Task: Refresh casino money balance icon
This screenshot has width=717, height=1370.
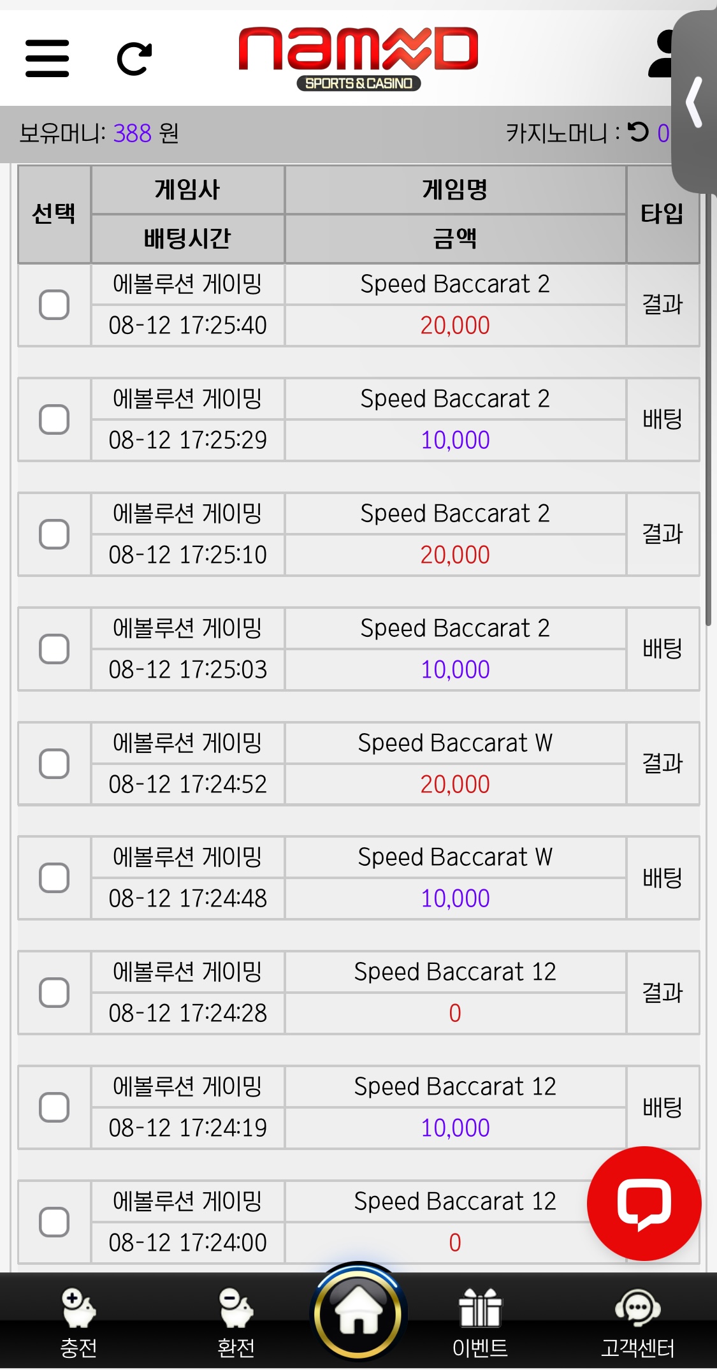Action: [638, 132]
